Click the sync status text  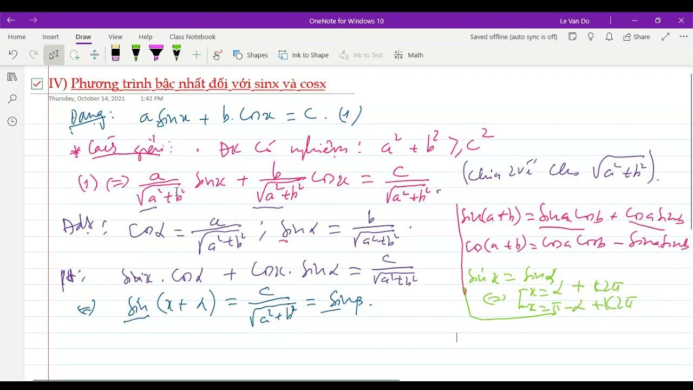click(x=514, y=37)
